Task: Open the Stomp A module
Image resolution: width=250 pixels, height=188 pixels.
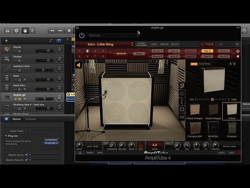Action: click(157, 51)
